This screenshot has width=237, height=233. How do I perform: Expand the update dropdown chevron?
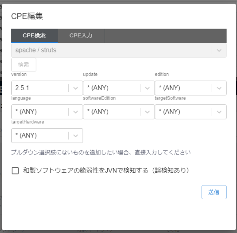click(x=147, y=88)
